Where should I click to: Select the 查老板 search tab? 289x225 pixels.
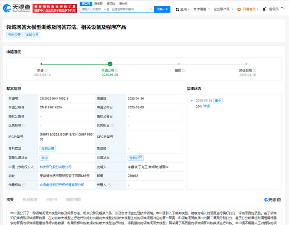[x=98, y=4]
